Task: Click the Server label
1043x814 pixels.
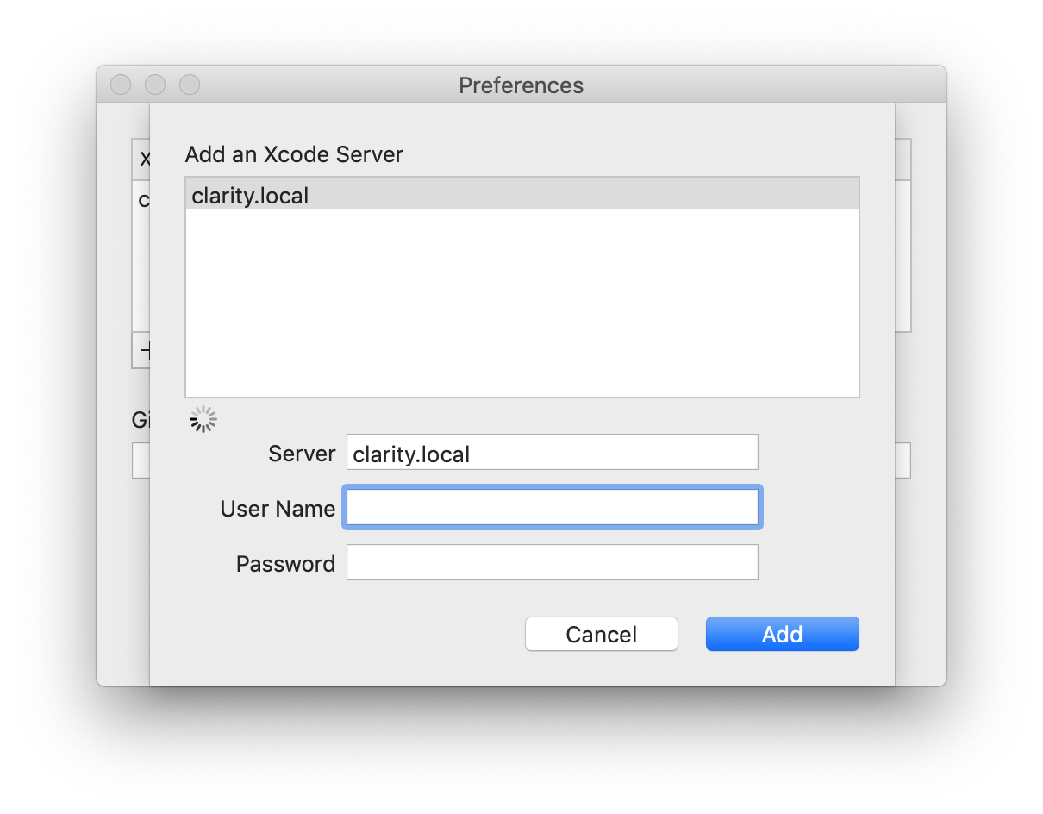Action: (302, 453)
